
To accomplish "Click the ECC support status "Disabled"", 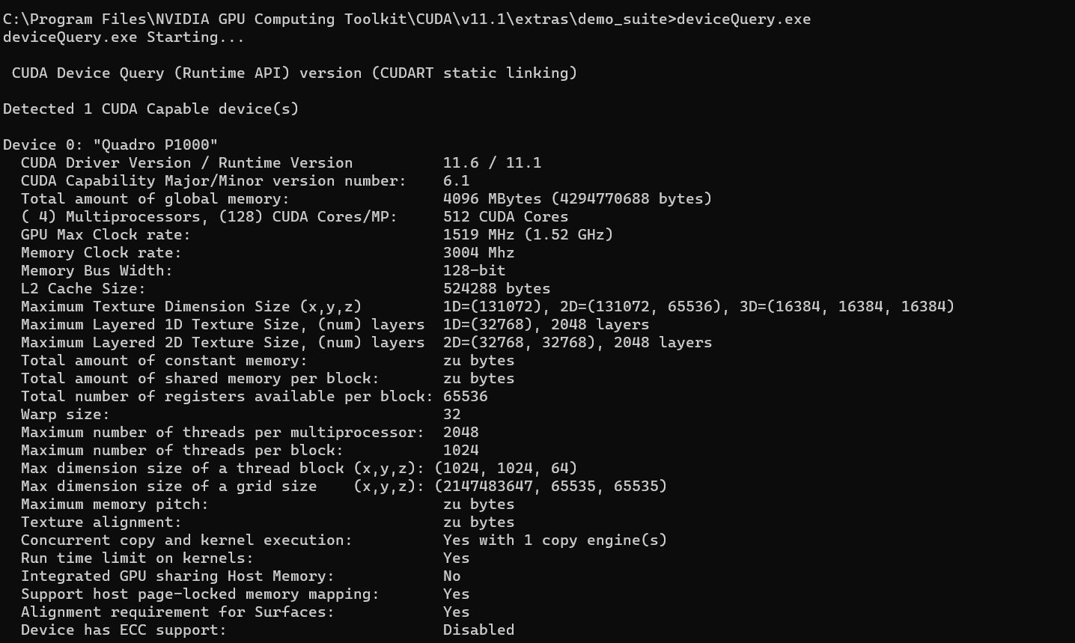I will (478, 630).
